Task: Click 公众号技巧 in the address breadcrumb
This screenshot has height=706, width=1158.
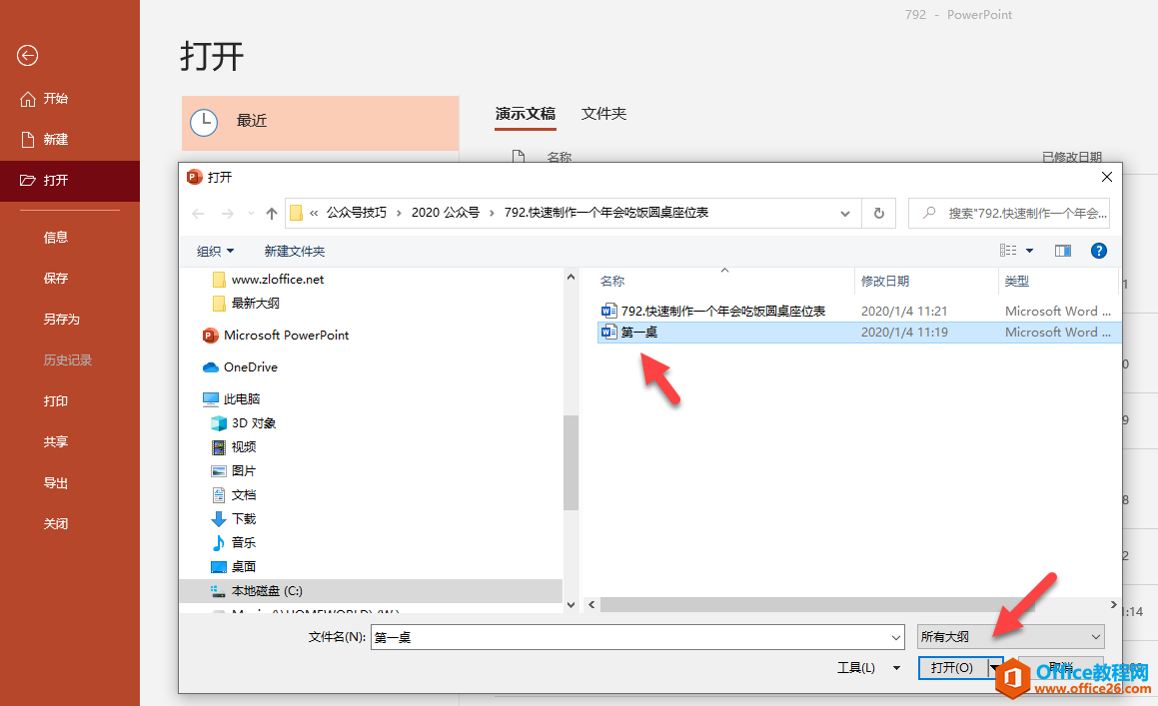Action: (357, 213)
